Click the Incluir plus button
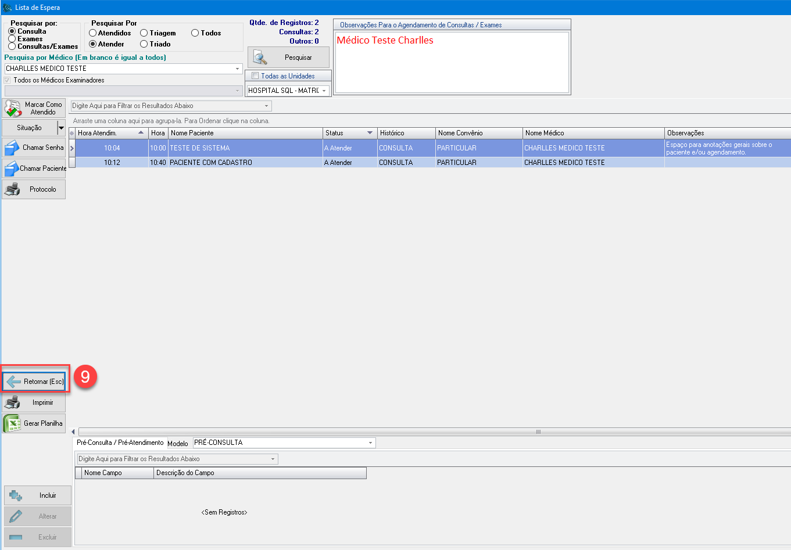Screen dimensions: 791x550 (38, 495)
